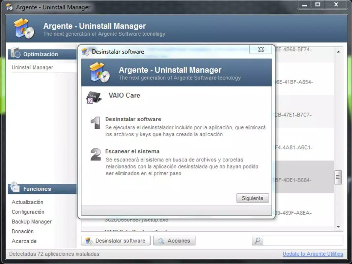Click 'Detectadas 72 aplicaciones instaladas' status text

click(54, 254)
